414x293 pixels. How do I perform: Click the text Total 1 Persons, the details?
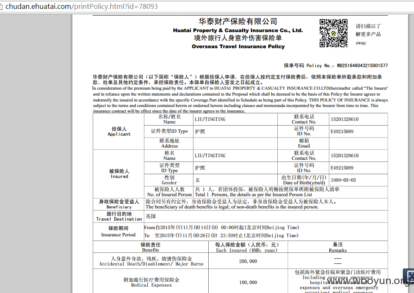pos(254,194)
